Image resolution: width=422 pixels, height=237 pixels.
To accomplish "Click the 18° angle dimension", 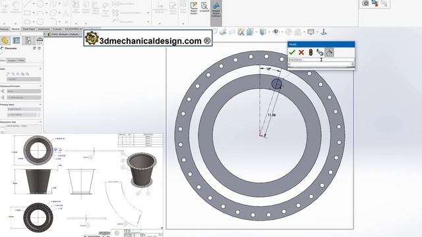I will click(268, 69).
